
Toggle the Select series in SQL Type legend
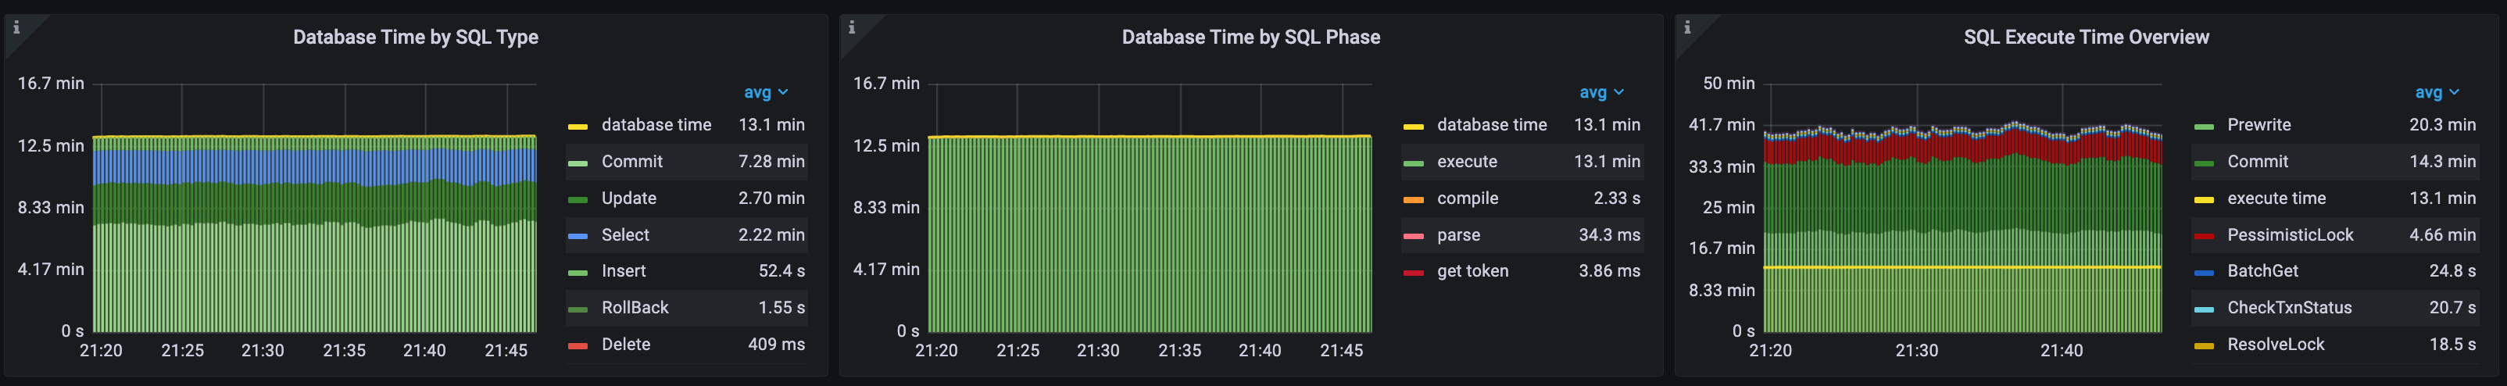(x=625, y=234)
